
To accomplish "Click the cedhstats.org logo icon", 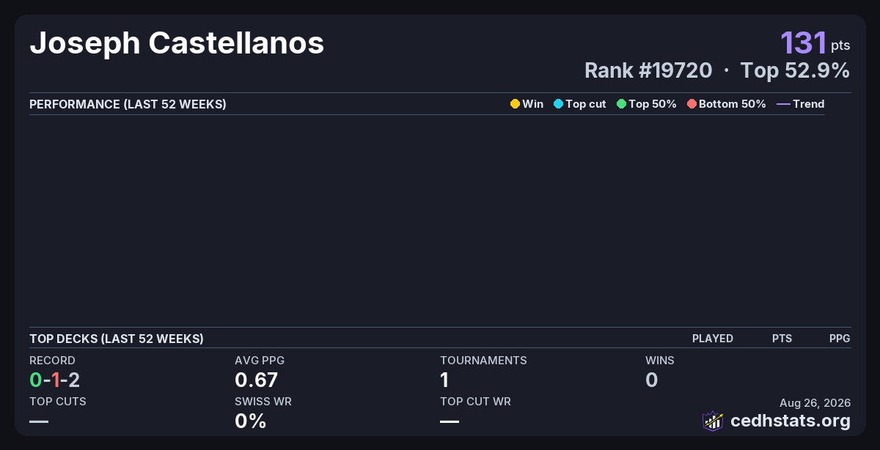I will [713, 421].
